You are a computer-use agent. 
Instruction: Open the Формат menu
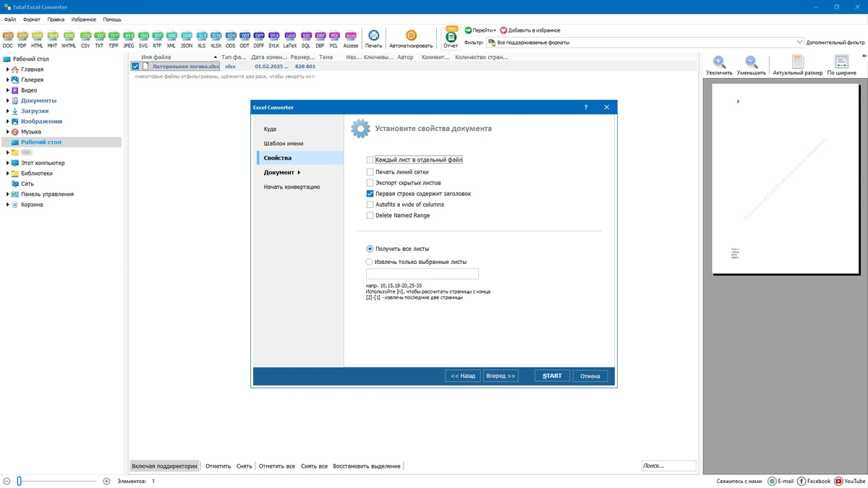coord(32,20)
